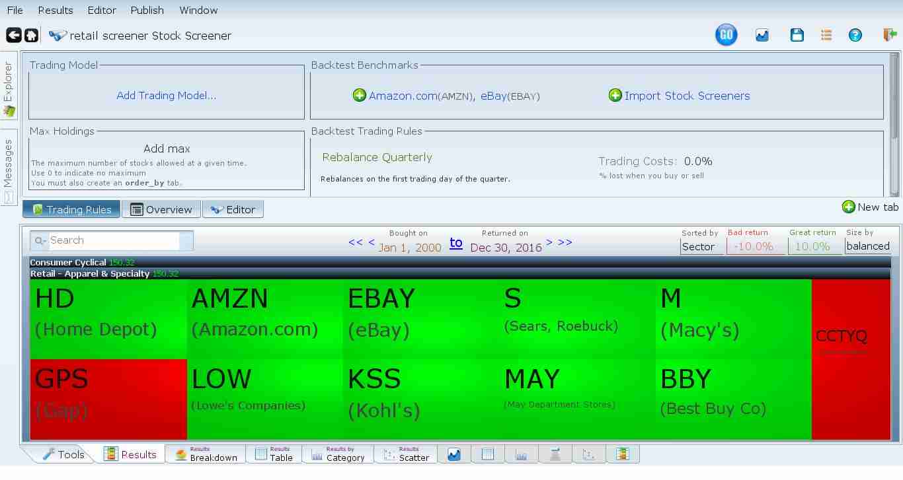Open the Sorted by Sector selector
Screen dimensions: 903x480
[701, 246]
